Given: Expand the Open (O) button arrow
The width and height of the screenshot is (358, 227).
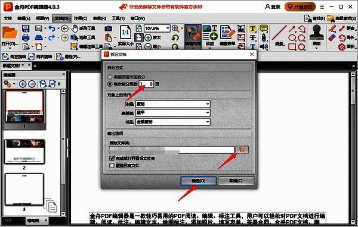Looking at the screenshot, I should 10,48.
